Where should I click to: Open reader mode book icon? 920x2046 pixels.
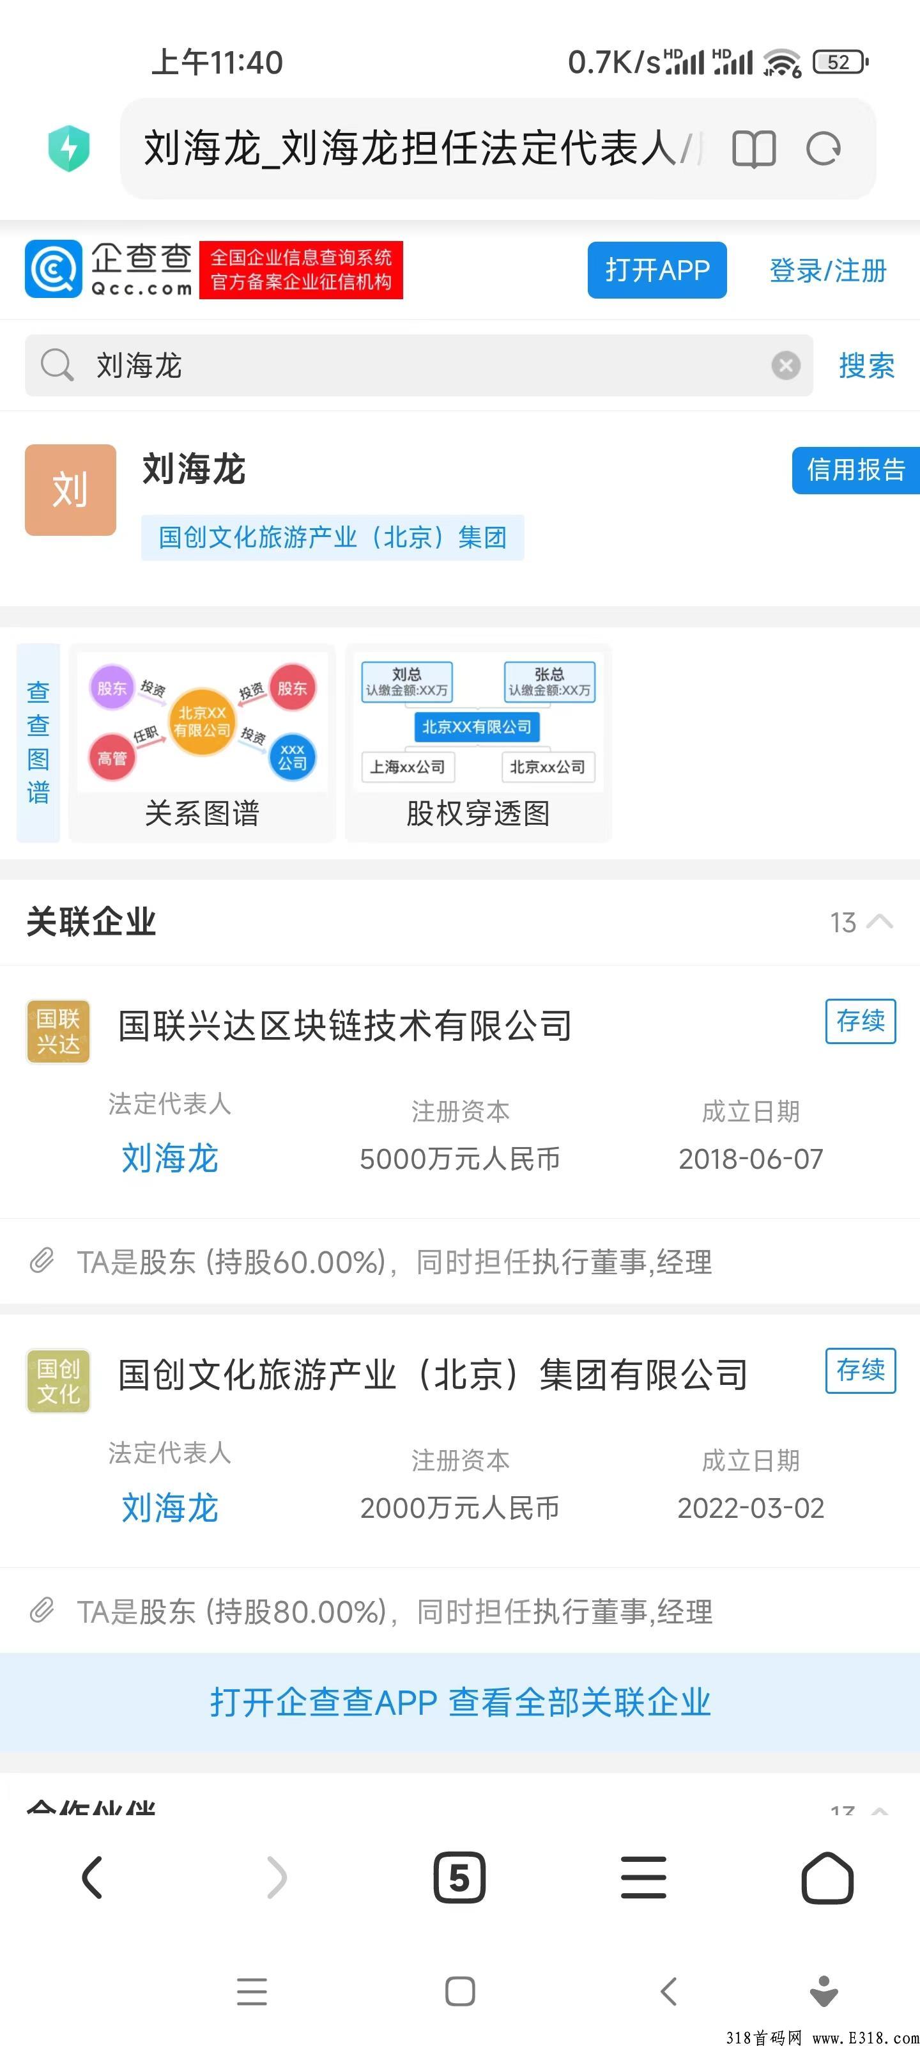coord(753,148)
